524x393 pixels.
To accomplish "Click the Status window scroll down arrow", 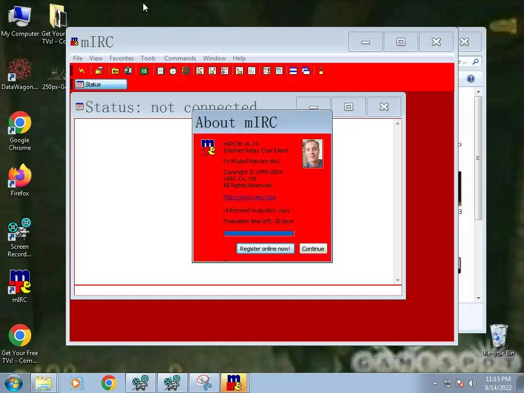I will click(x=398, y=280).
